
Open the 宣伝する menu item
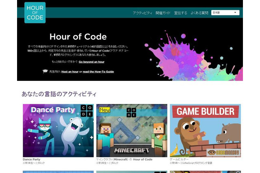(x=180, y=13)
